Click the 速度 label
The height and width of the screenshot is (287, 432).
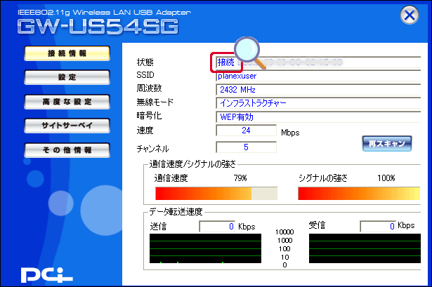pyautogui.click(x=145, y=130)
